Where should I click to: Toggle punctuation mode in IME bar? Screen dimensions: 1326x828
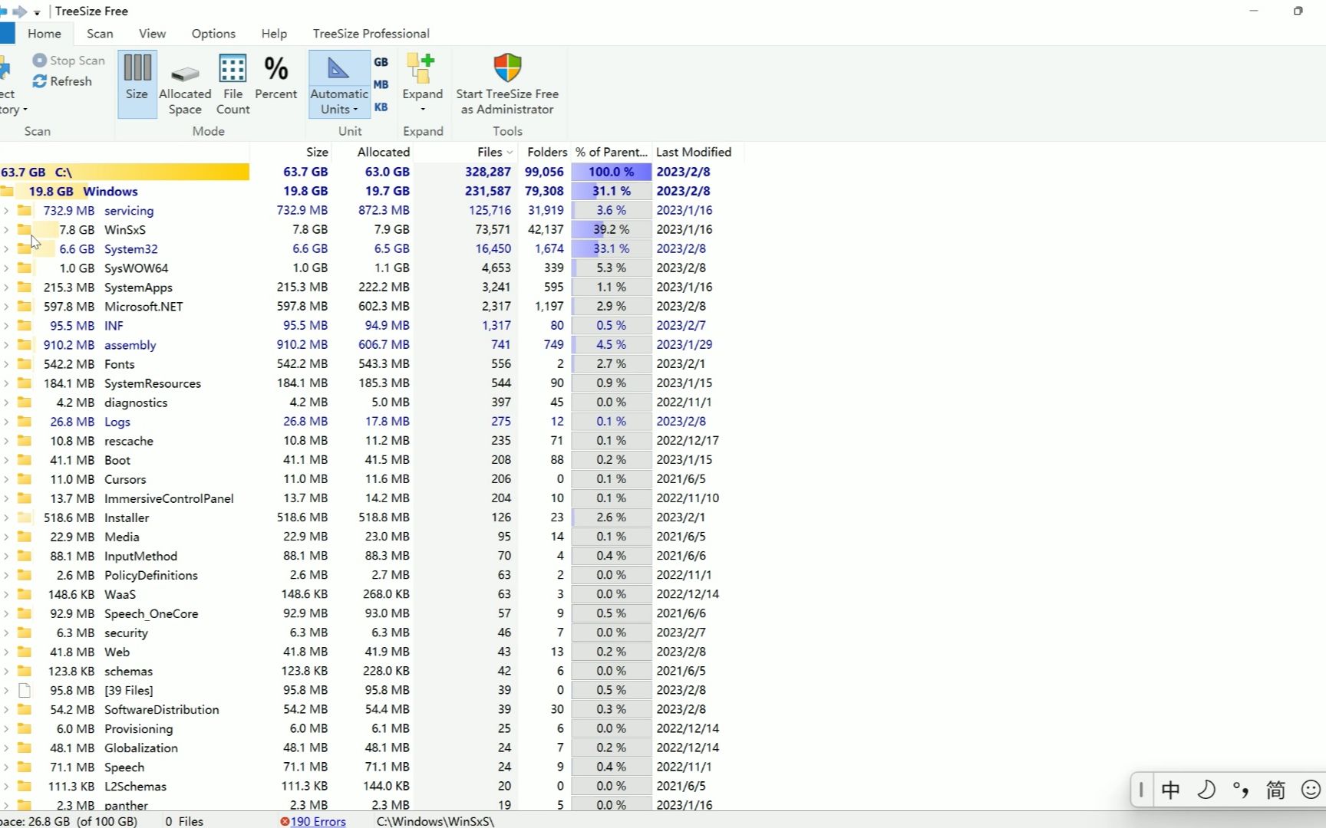coord(1241,790)
